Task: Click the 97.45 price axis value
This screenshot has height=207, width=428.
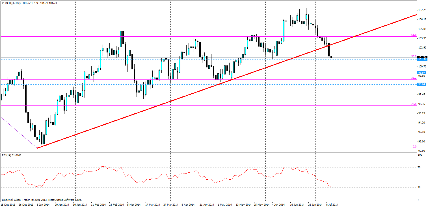Action: (422, 94)
